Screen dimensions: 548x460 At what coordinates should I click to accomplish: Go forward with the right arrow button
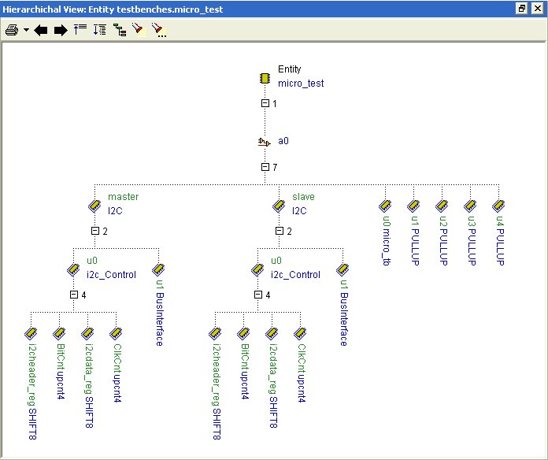coord(60,31)
